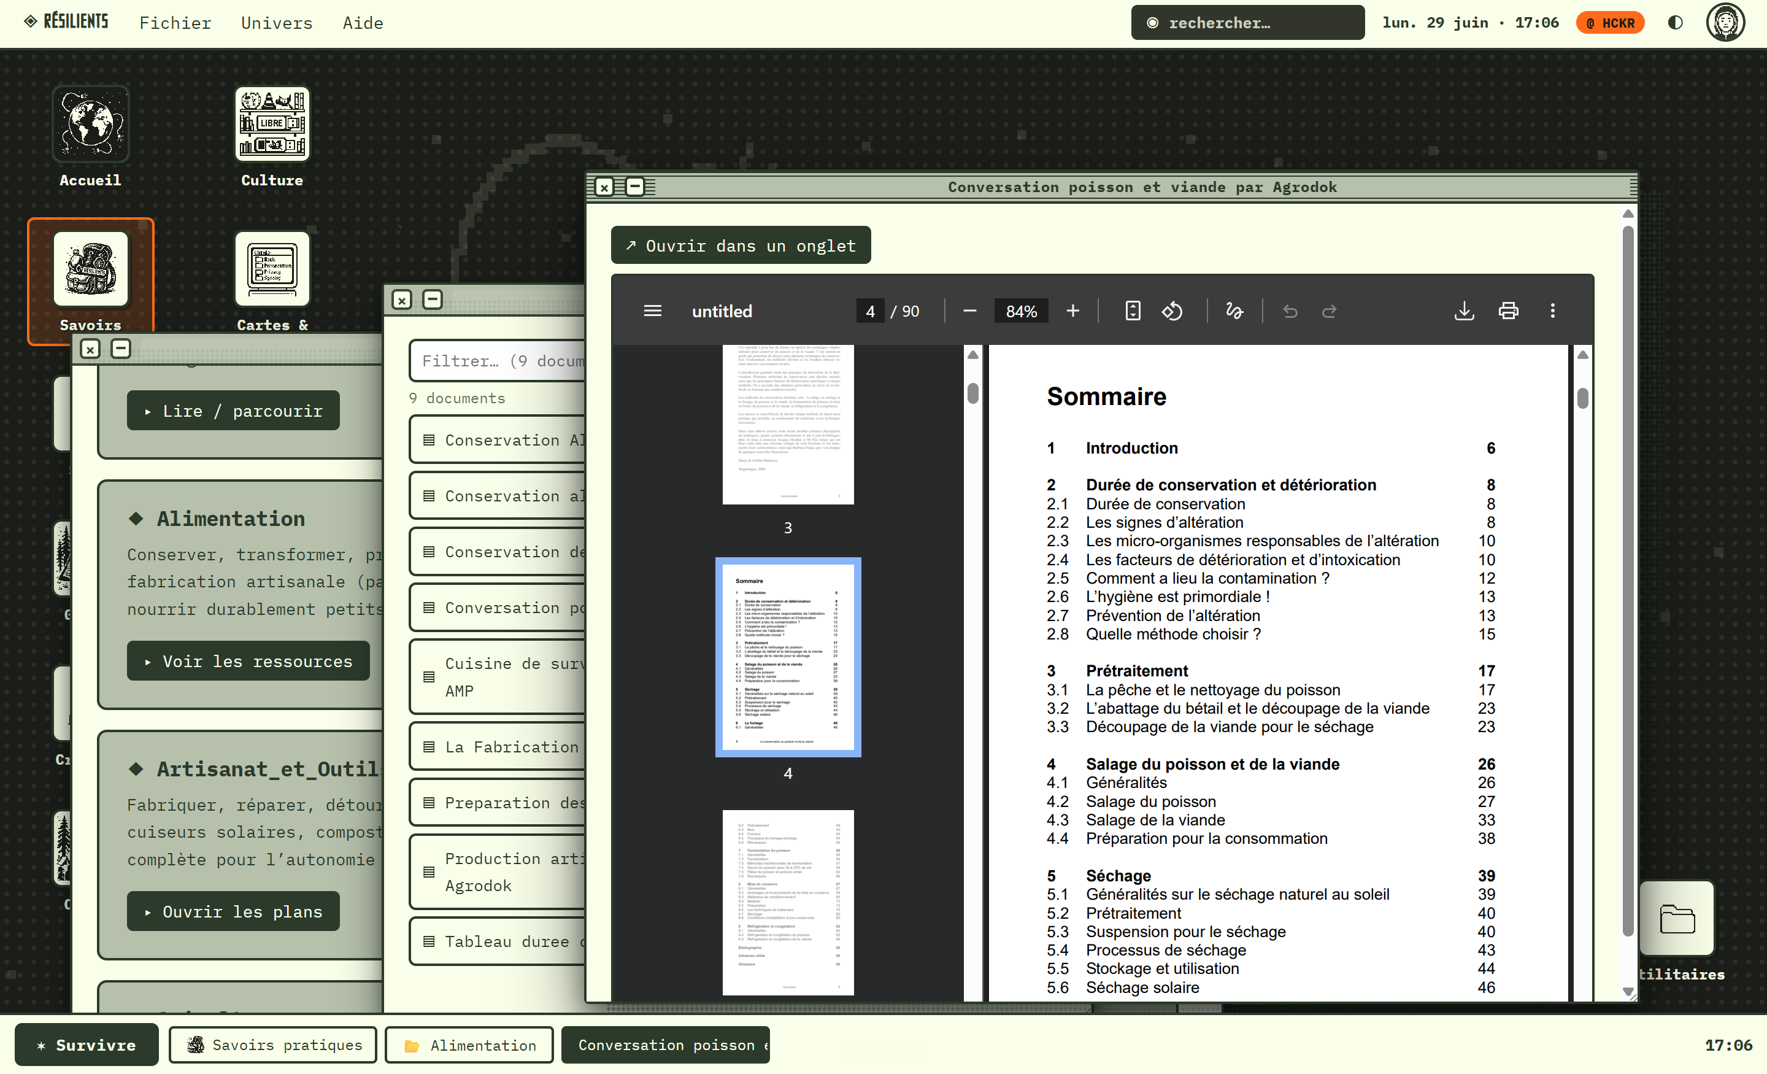
Task: Open Preparation des document in list
Action: point(498,803)
